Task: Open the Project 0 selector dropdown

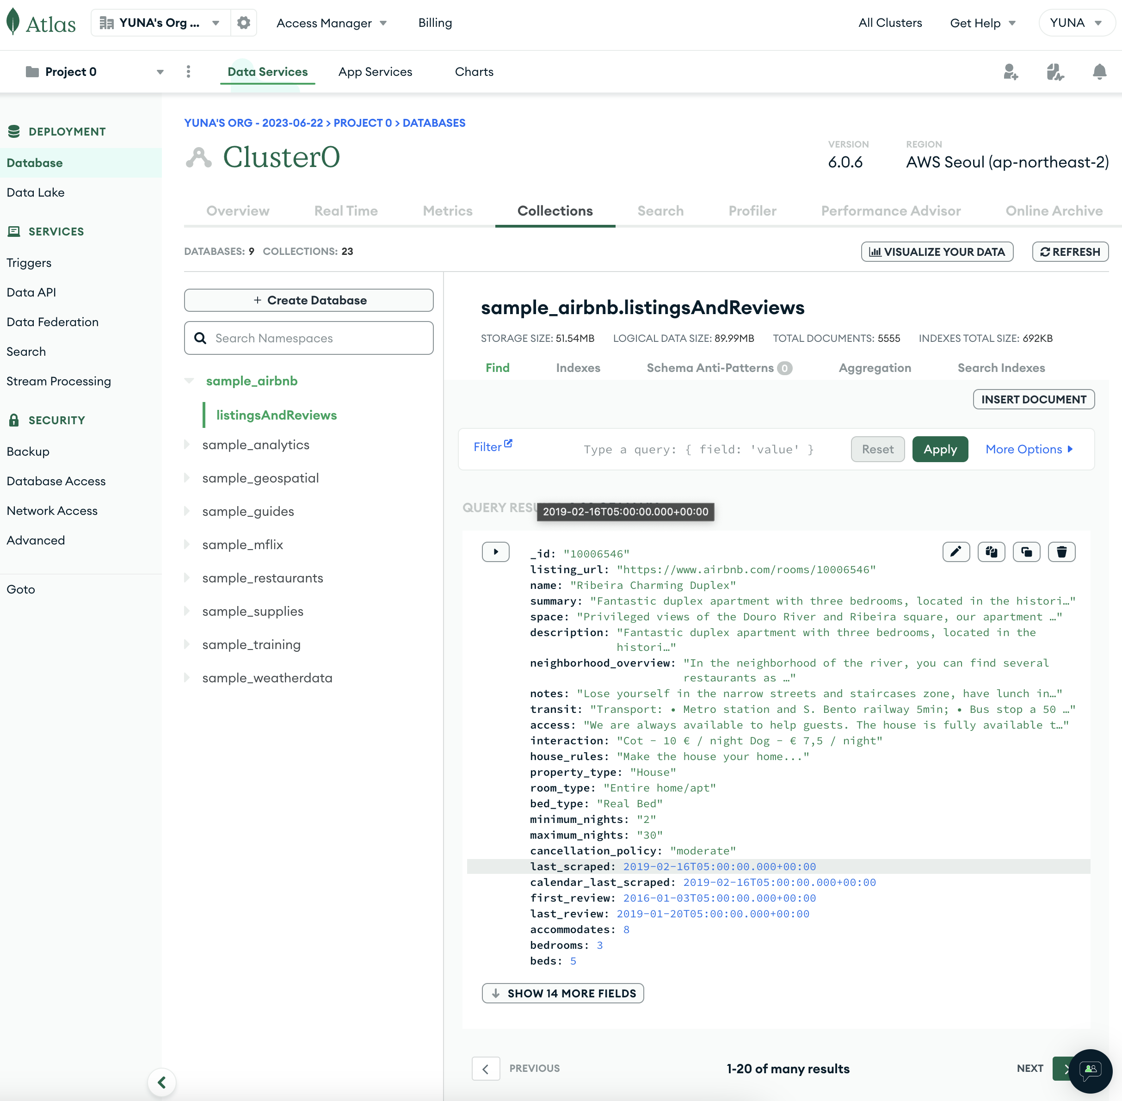Action: [x=95, y=72]
